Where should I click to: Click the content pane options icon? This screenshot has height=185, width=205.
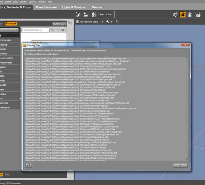[70, 23]
